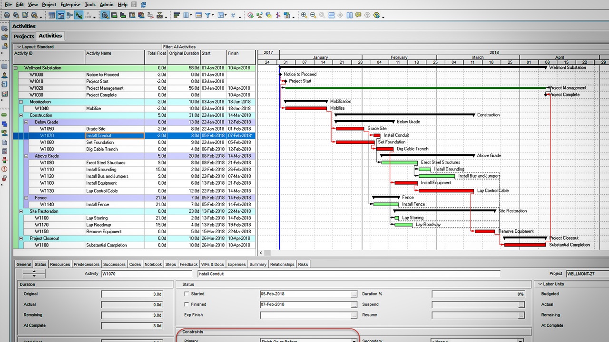This screenshot has width=609, height=342.
Task: Switch to the Predecessors tab
Action: point(87,265)
